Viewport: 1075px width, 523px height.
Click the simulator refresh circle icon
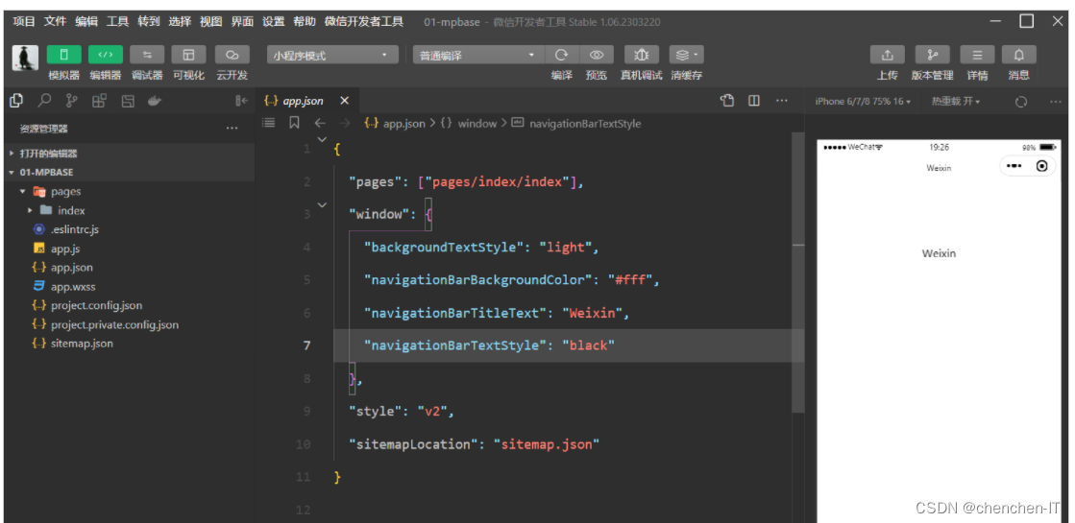[1021, 102]
